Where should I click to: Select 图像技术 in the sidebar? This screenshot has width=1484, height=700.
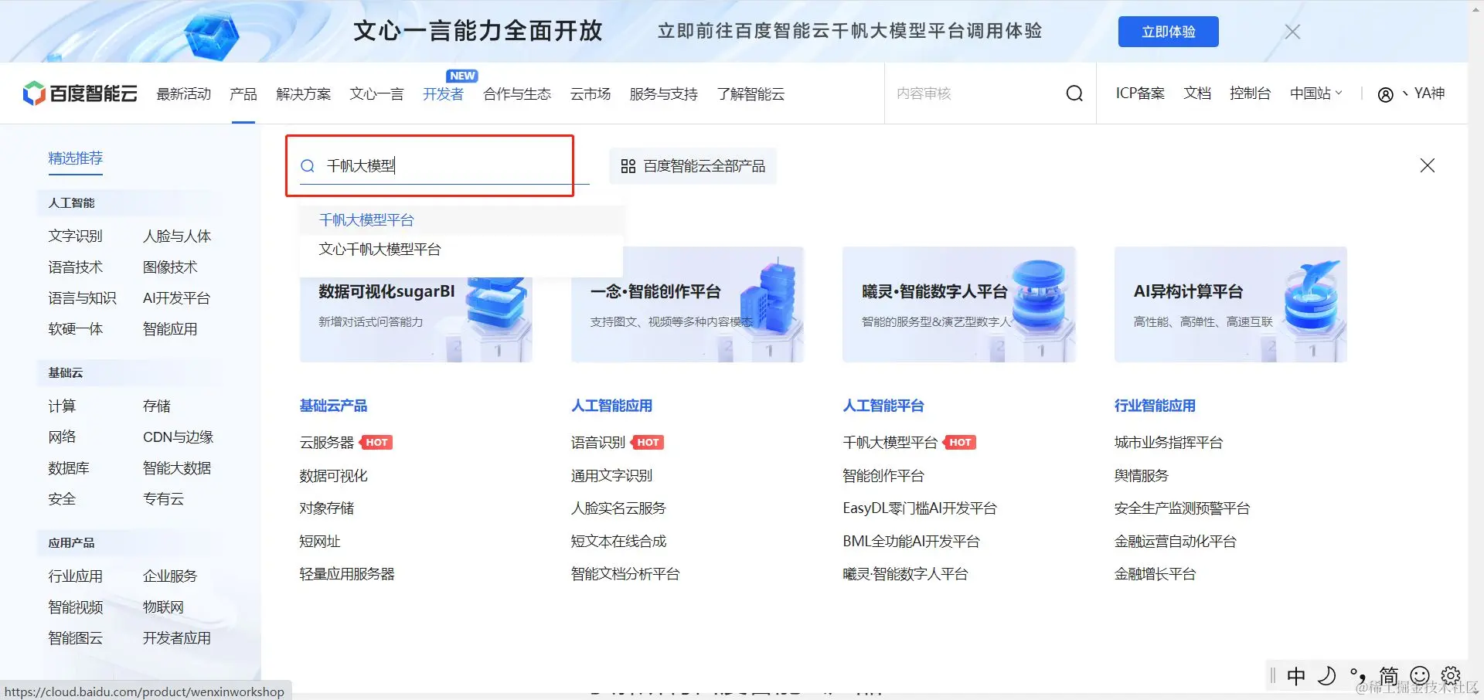(x=170, y=267)
